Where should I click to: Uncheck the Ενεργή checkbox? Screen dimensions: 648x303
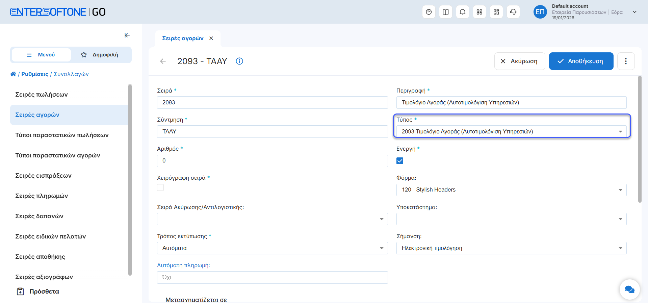click(400, 161)
